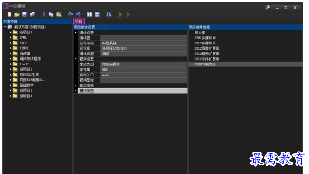
Task: Click the Save All multi-disk icon
Action: (32, 14)
